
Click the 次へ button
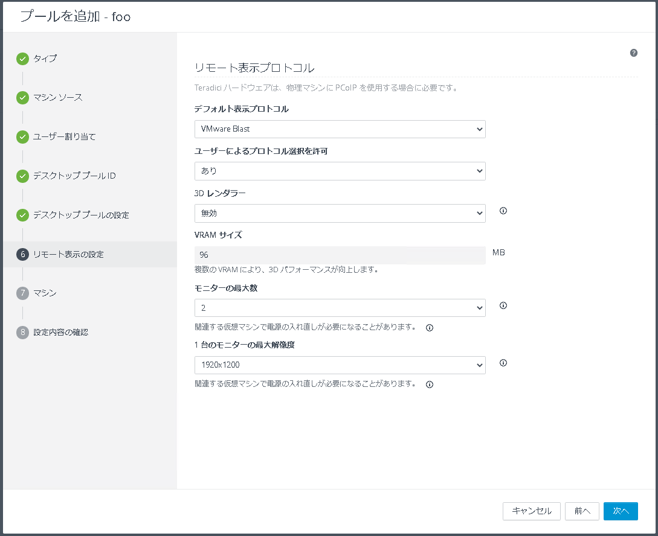click(621, 511)
